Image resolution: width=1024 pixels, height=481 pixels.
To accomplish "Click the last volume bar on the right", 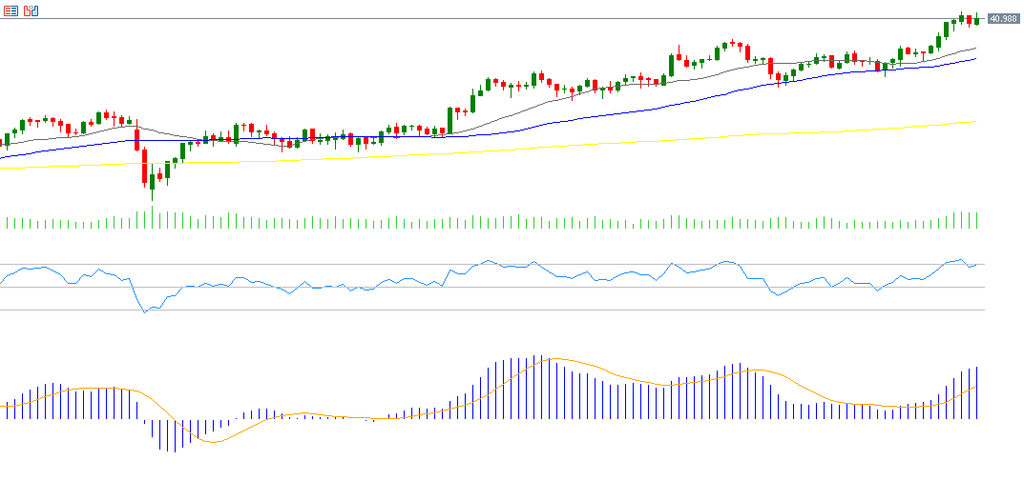I will click(x=977, y=220).
